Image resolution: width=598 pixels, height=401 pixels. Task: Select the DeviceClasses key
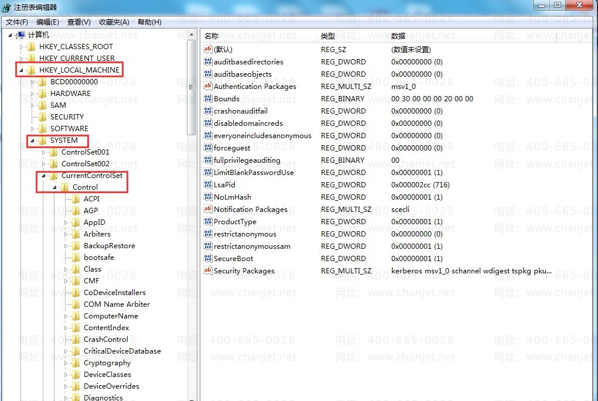(x=107, y=375)
